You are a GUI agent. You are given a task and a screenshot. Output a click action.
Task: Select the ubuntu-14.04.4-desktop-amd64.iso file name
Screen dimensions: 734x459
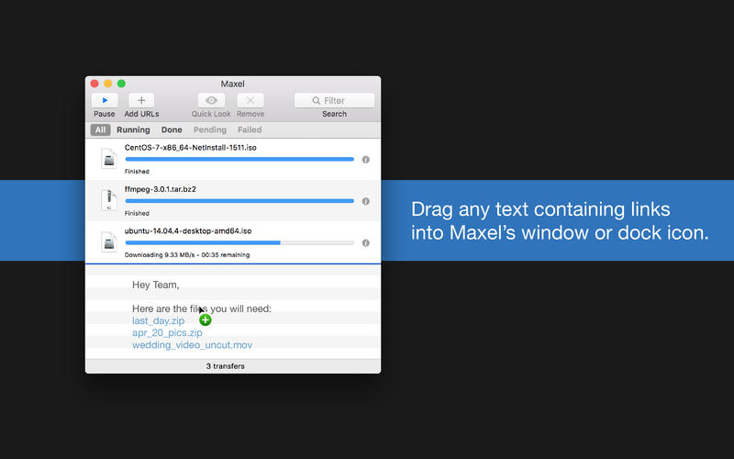[x=188, y=231]
